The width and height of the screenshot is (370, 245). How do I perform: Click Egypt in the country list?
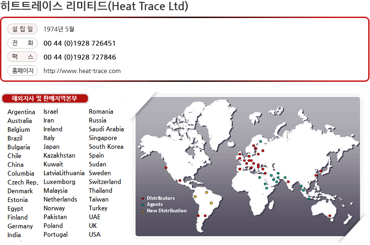[15, 208]
